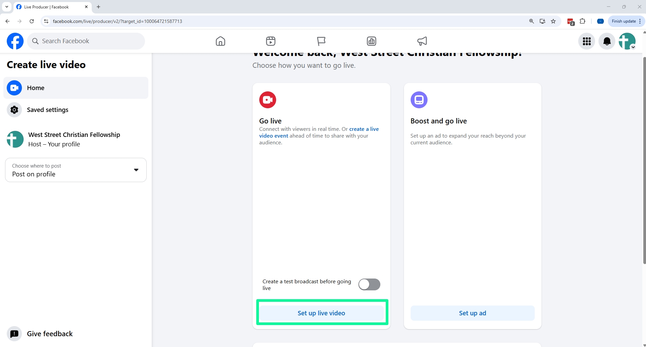Open Saved settings in the sidebar

point(76,110)
